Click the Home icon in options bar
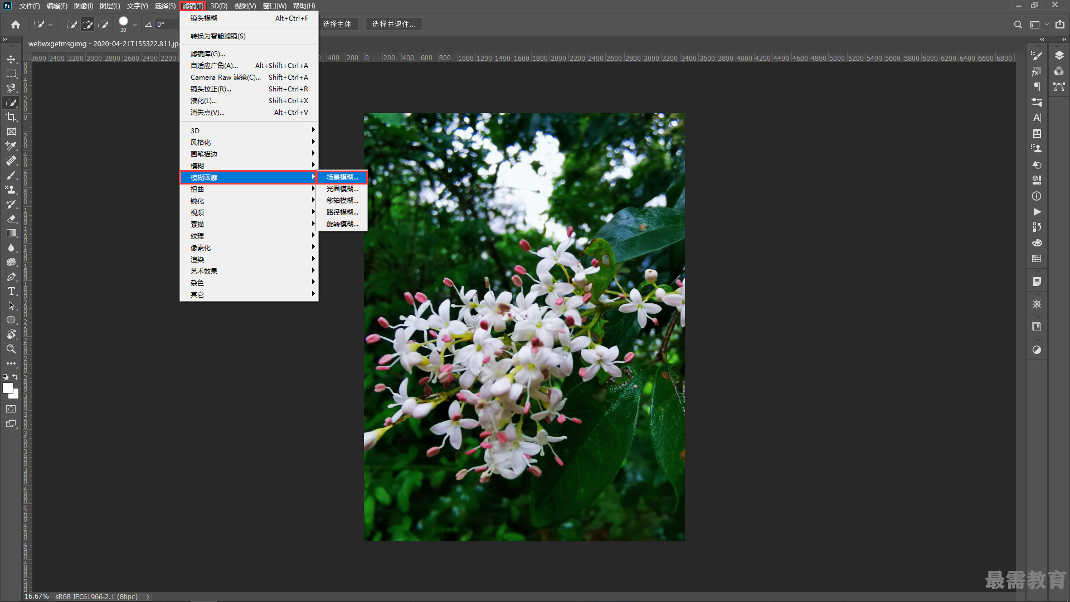1070x602 pixels. (x=16, y=25)
